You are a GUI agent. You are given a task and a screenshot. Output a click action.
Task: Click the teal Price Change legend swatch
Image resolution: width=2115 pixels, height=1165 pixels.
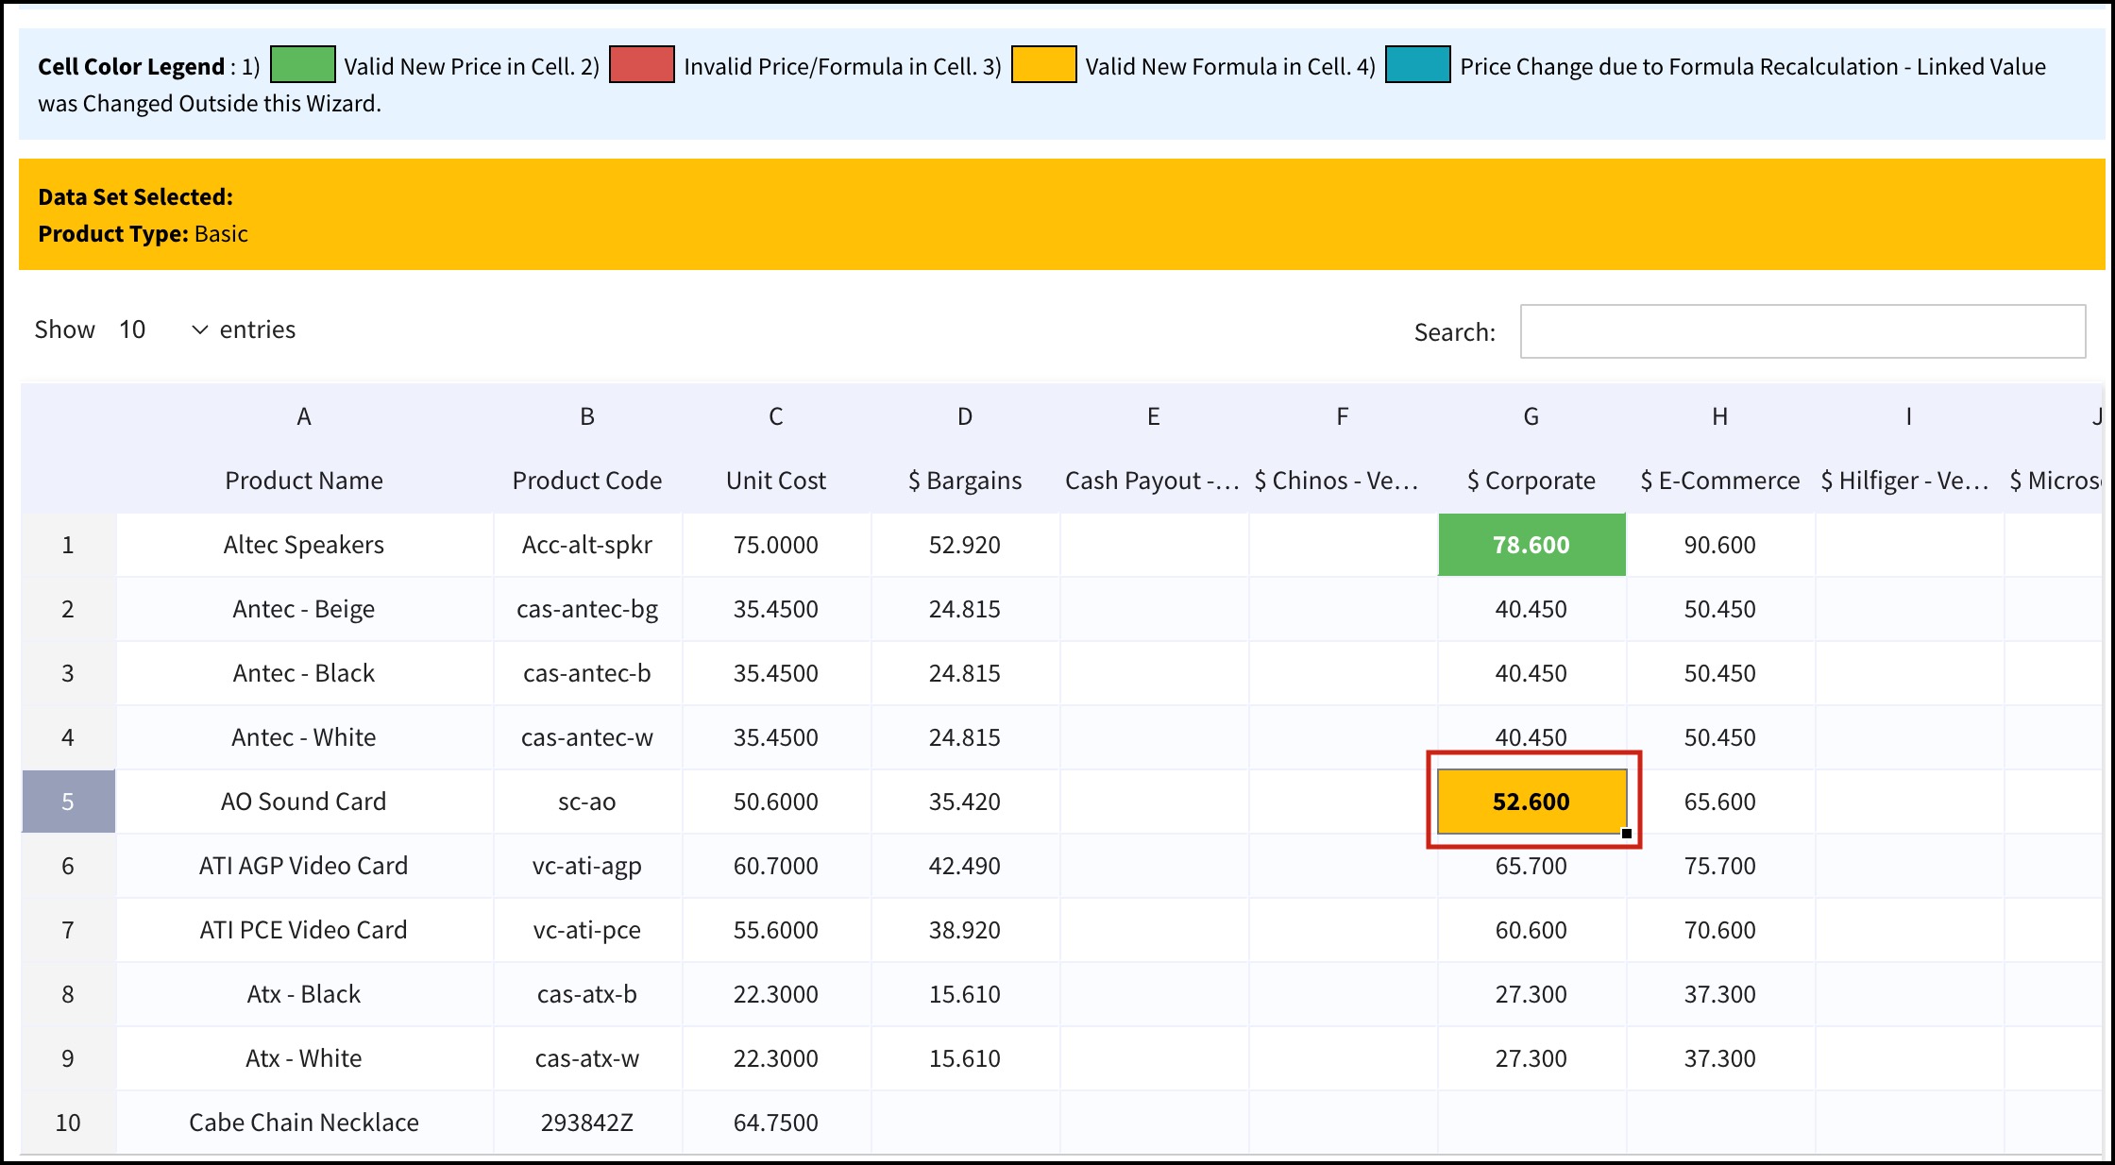click(x=1418, y=64)
